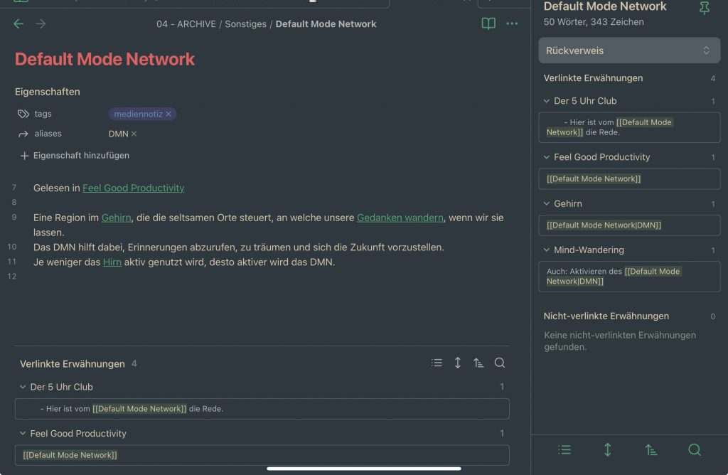Viewport: 728px width, 475px height.
Task: Toggle show more context in note backlinks
Action: 458,363
